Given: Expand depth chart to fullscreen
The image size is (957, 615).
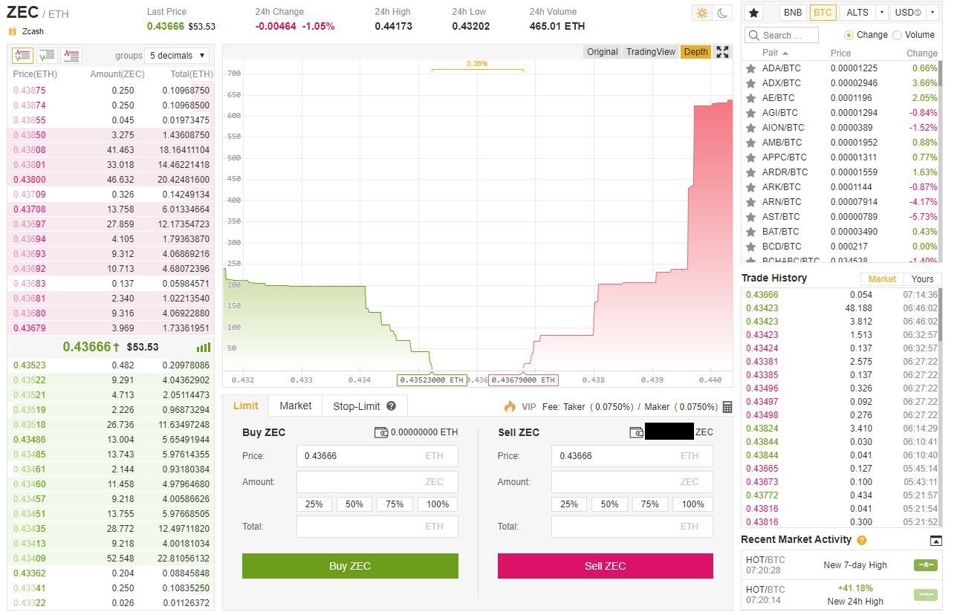Looking at the screenshot, I should 722,51.
